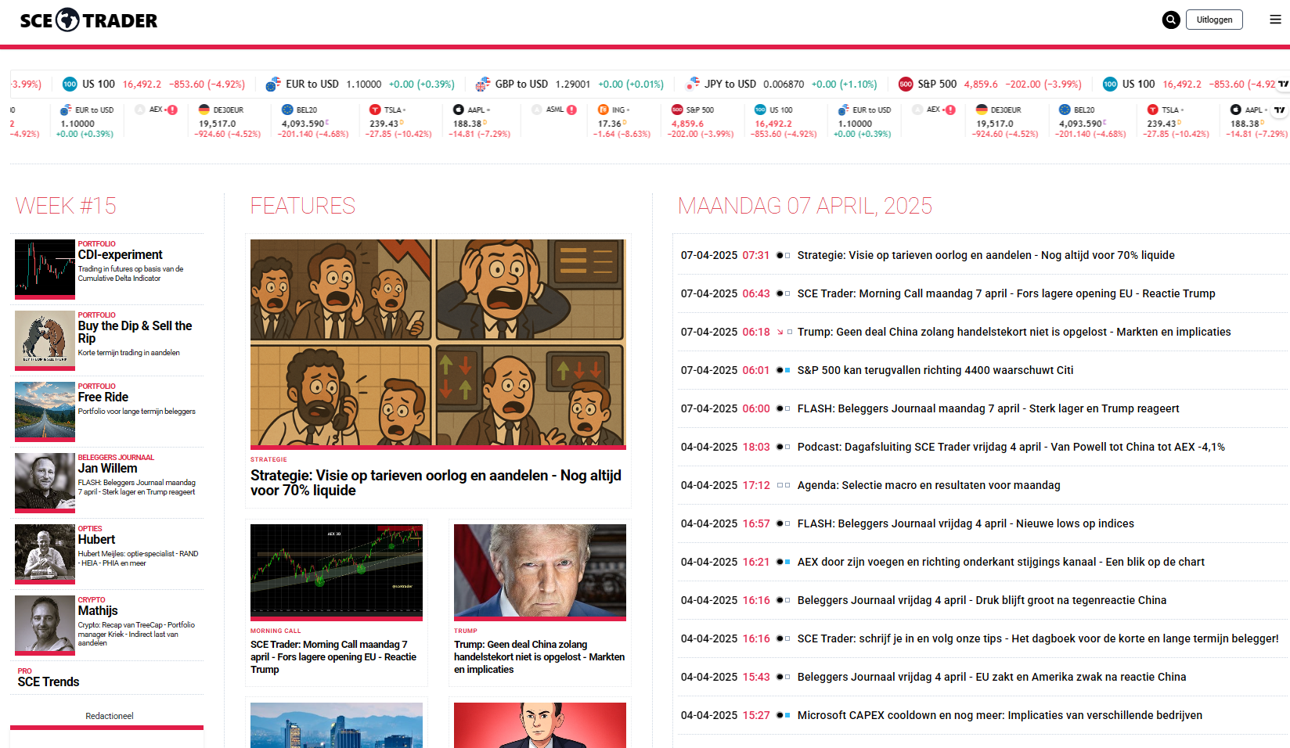Open the bull and bear thumbnail
This screenshot has width=1290, height=748.
45,340
